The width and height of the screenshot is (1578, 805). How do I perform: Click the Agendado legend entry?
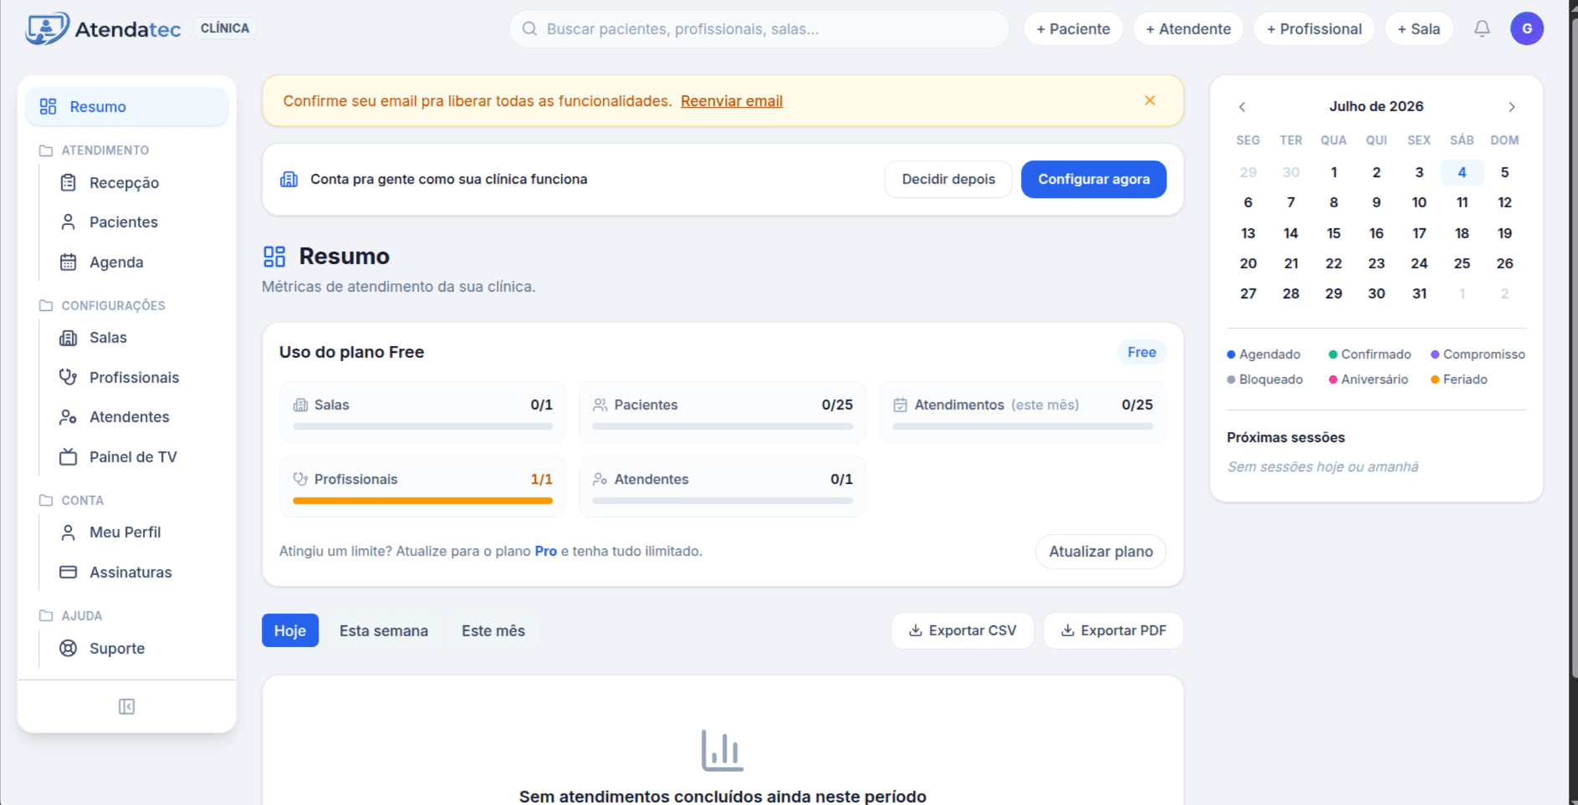(x=1264, y=354)
